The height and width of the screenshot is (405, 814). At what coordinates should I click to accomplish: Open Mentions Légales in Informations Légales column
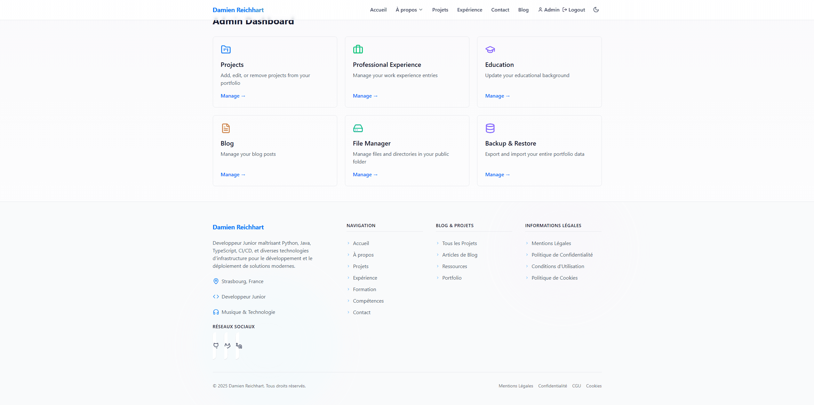tap(551, 243)
